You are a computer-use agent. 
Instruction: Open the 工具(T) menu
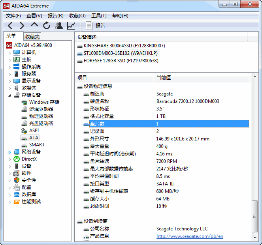99,16
